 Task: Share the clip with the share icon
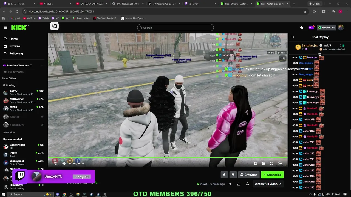pos(230,184)
